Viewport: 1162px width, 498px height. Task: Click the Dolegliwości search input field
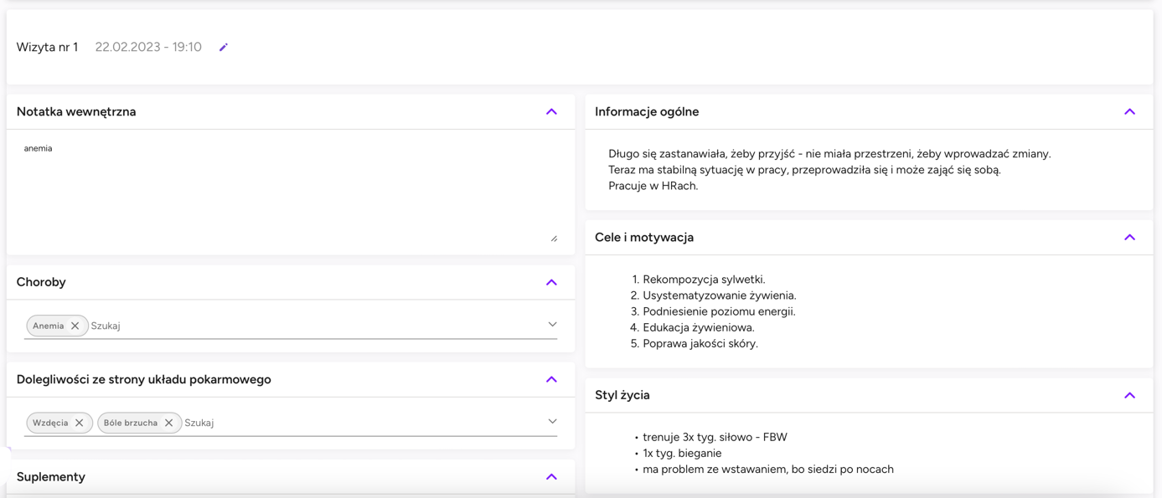364,423
